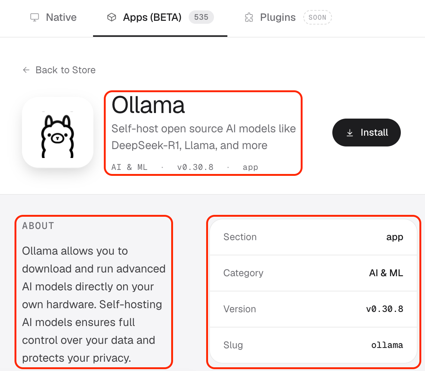Image resolution: width=425 pixels, height=371 pixels.
Task: Open the Apps (BETA) tab
Action: tap(160, 17)
